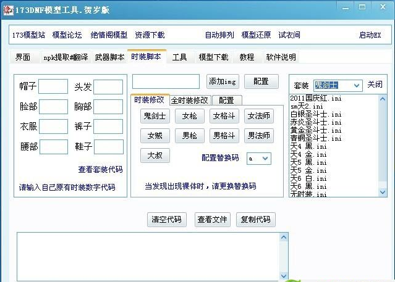Open the 试衣间 menu item

[x=289, y=35]
